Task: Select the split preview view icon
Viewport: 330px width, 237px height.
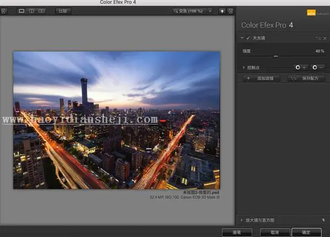Action: tap(31, 11)
